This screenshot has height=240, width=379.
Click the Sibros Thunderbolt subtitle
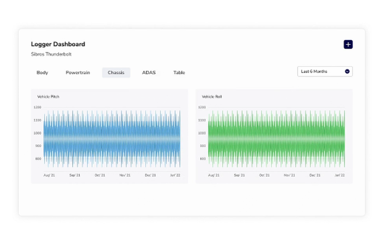(x=51, y=55)
